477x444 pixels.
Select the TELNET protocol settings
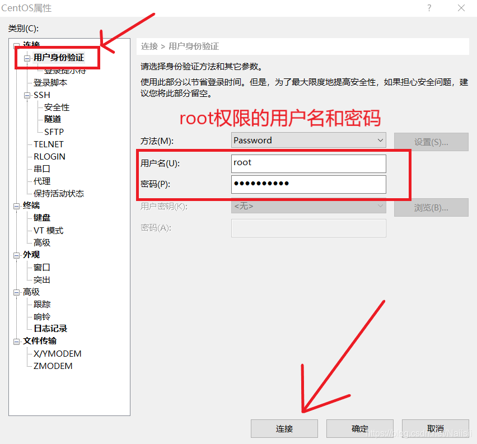(50, 144)
